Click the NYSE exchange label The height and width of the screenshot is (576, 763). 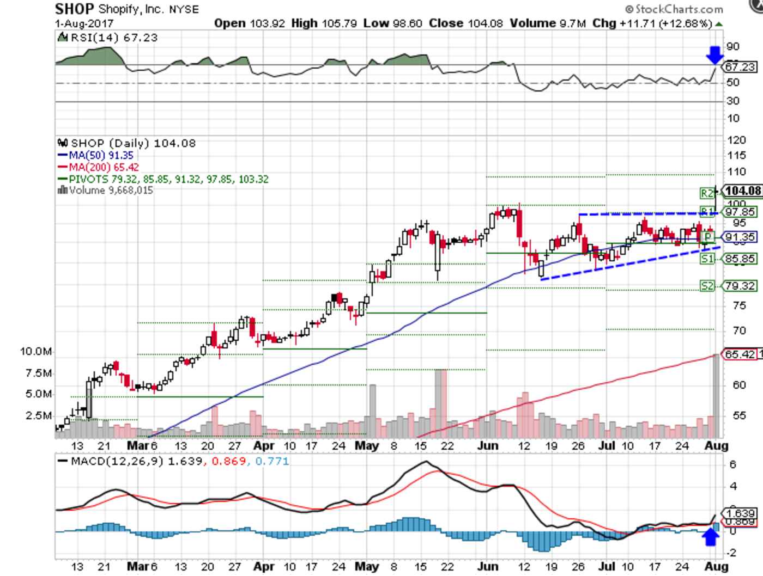click(184, 10)
